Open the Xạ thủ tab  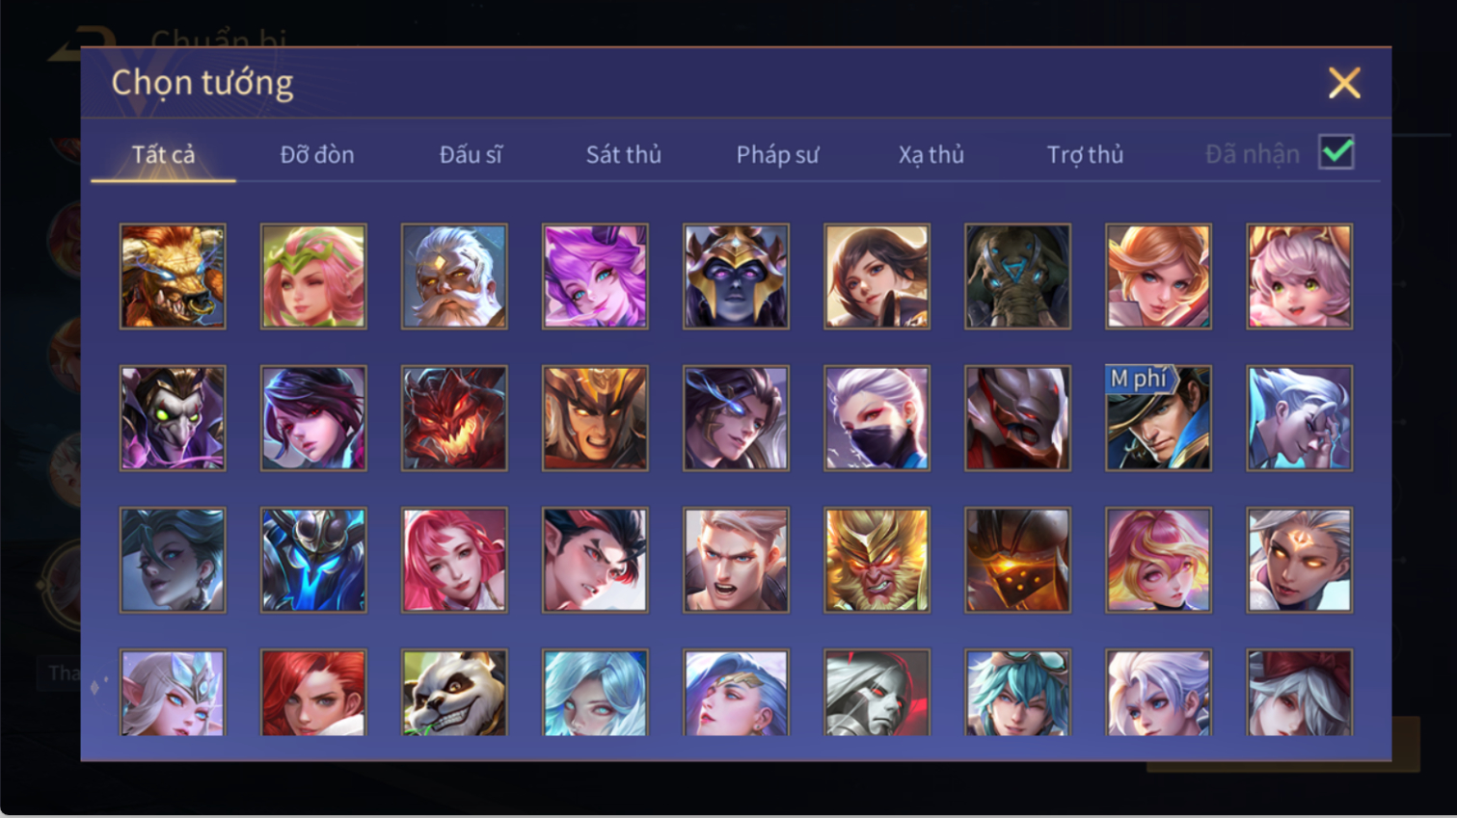931,154
